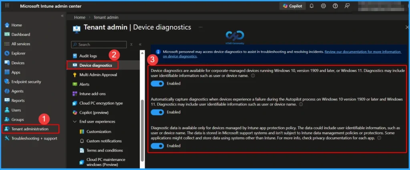410x170 pixels.
Task: Open the notifications bell
Action: tap(312, 6)
